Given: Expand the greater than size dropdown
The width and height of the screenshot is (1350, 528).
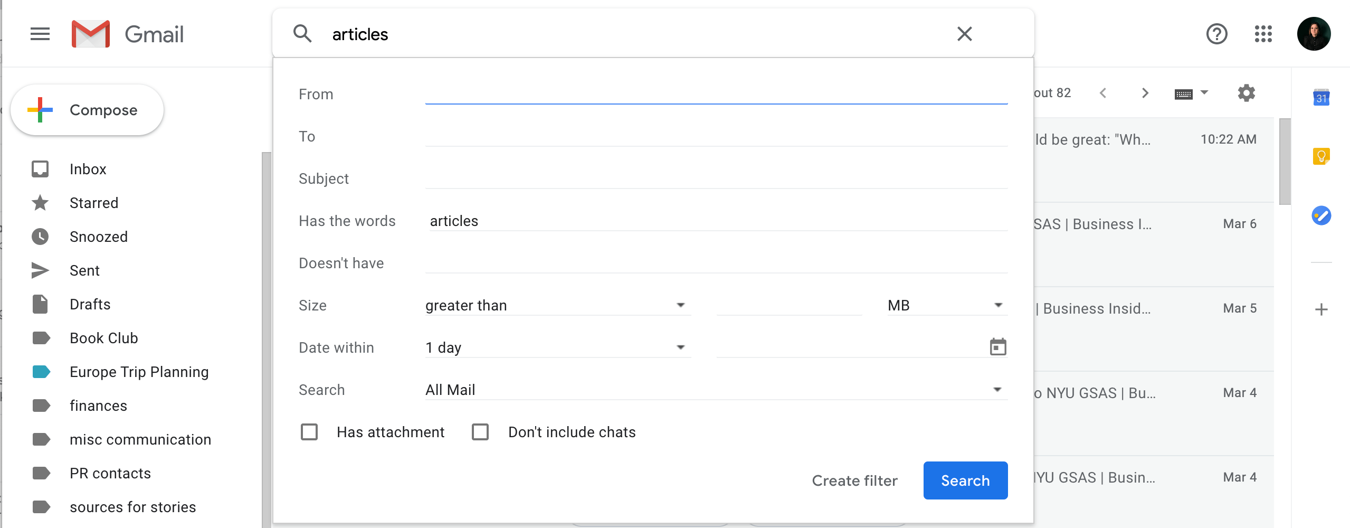Looking at the screenshot, I should (558, 305).
